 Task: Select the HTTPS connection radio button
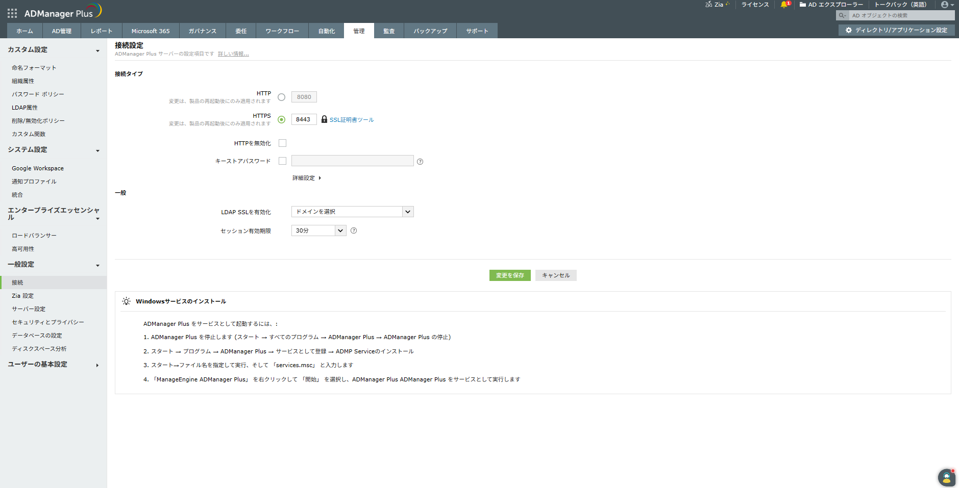(x=281, y=119)
